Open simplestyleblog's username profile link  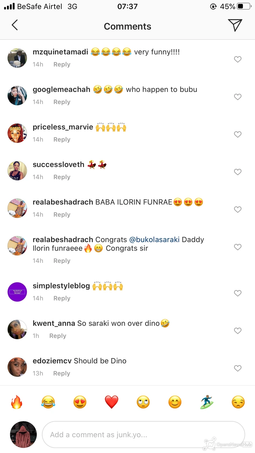61,286
